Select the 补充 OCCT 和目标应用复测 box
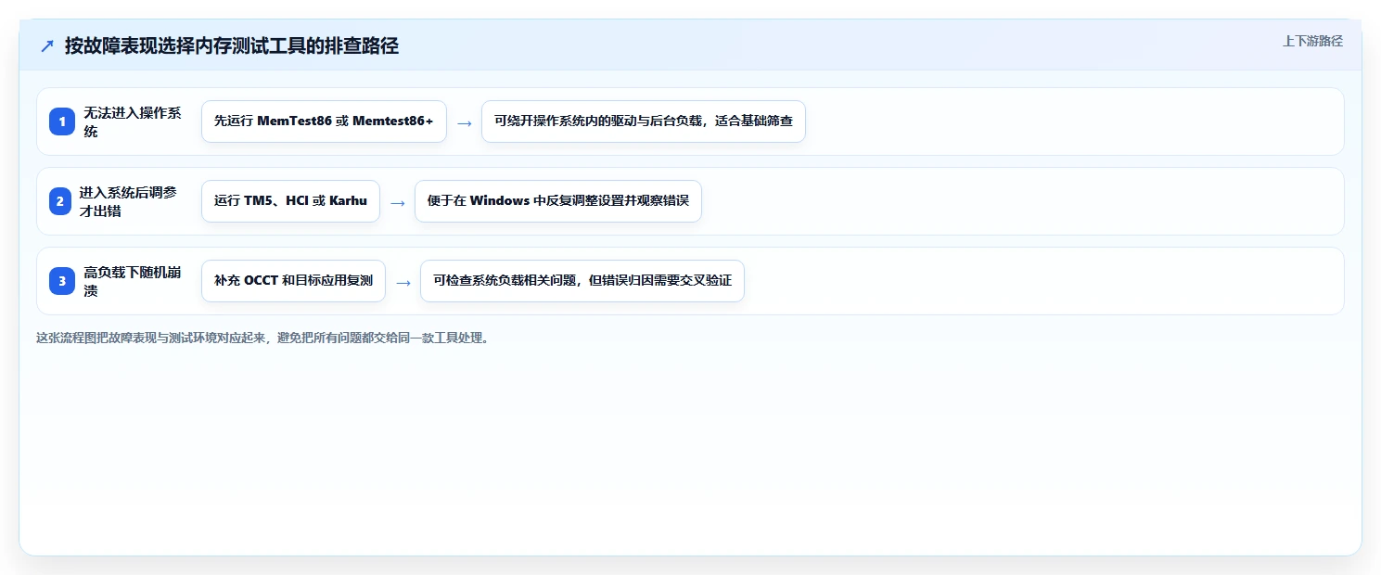This screenshot has height=575, width=1381. [293, 281]
